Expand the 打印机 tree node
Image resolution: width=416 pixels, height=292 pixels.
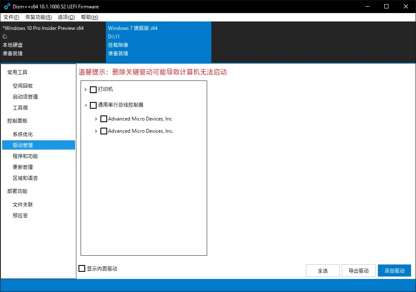coord(86,90)
